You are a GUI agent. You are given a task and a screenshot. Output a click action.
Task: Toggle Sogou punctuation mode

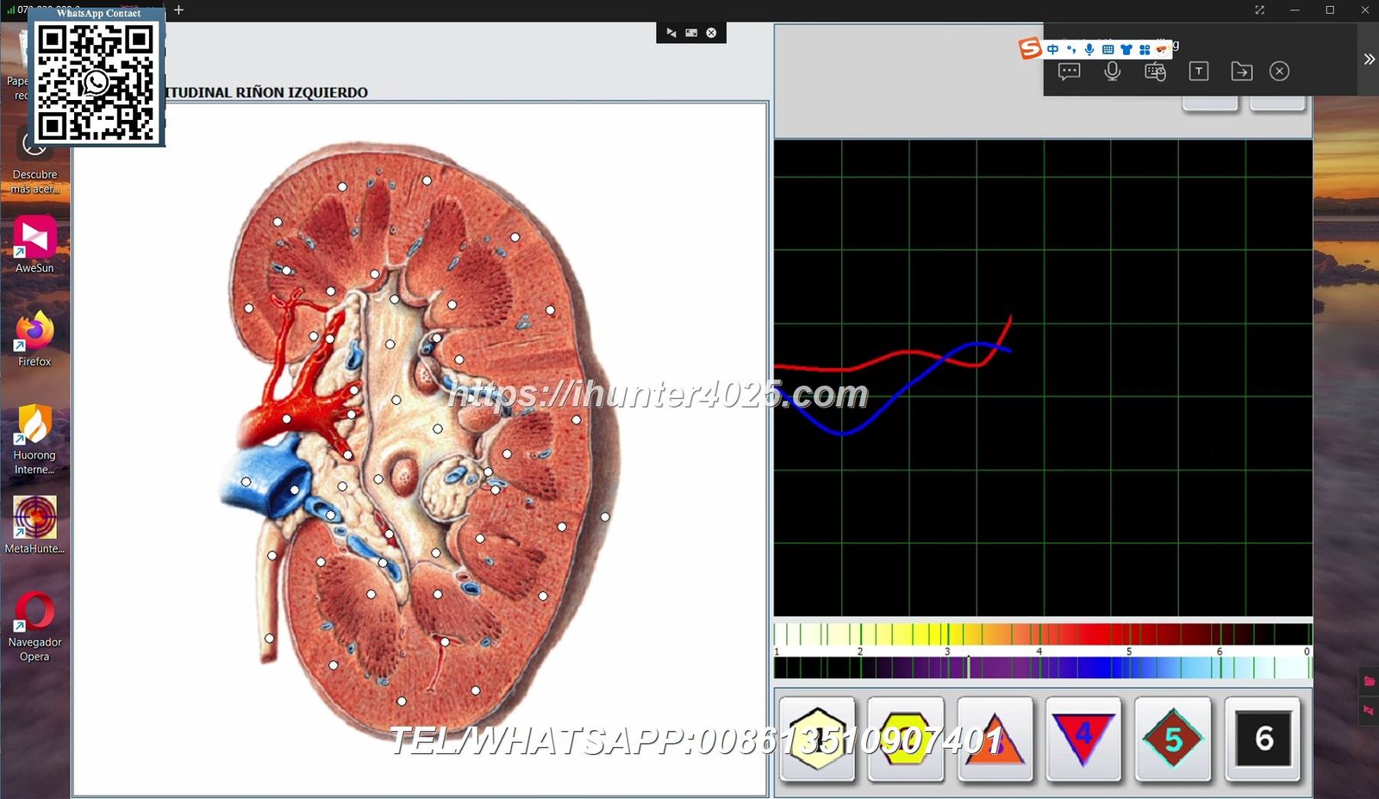click(x=1071, y=50)
